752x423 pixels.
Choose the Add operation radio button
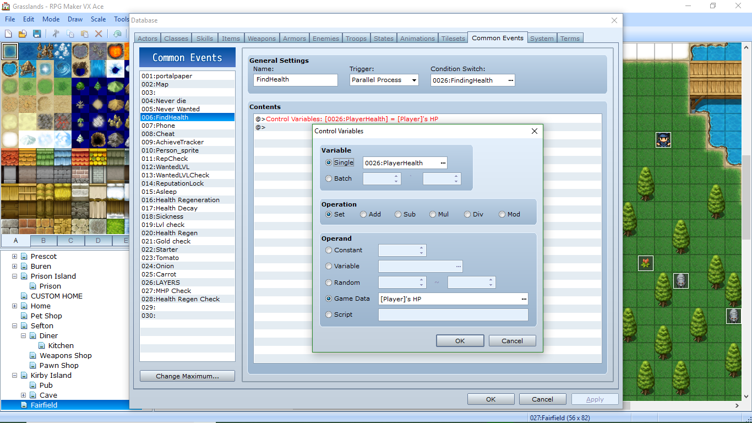point(363,214)
